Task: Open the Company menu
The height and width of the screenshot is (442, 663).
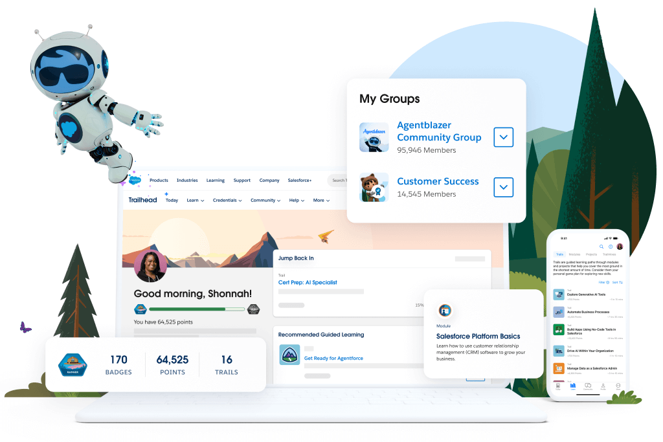Action: point(269,181)
